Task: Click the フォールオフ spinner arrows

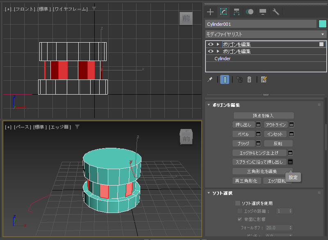Action: pyautogui.click(x=290, y=228)
